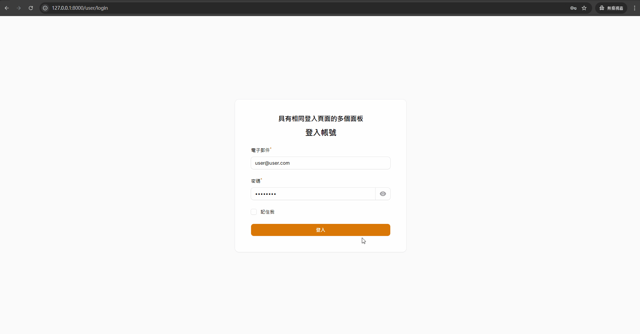640x334 pixels.
Task: Enable the 記住我 remember-me checkbox
Action: (254, 212)
